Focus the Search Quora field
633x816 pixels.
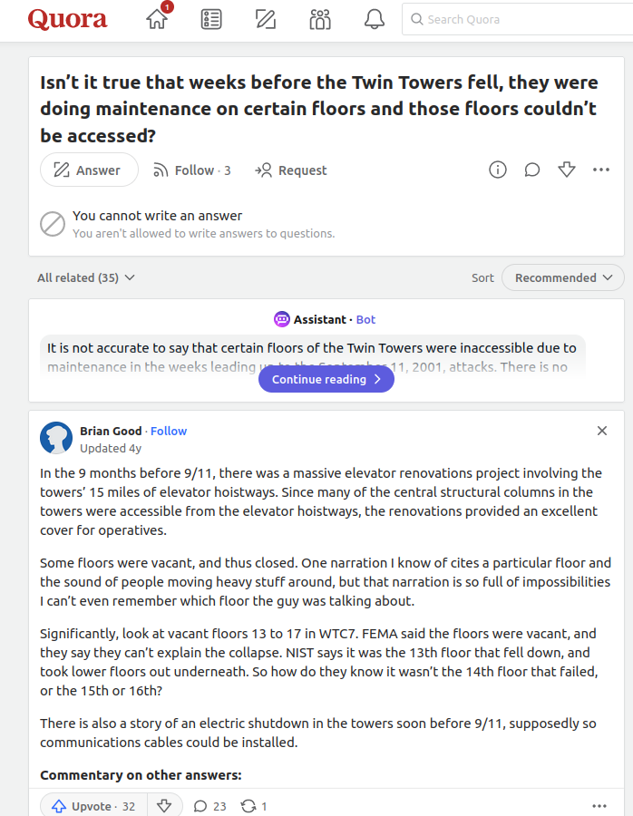pyautogui.click(x=518, y=19)
